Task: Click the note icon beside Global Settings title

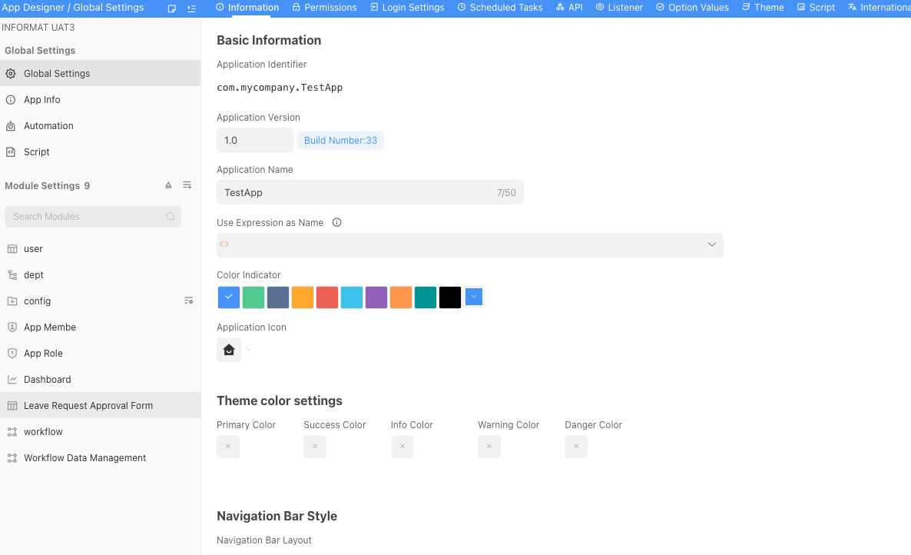Action: 172,8
